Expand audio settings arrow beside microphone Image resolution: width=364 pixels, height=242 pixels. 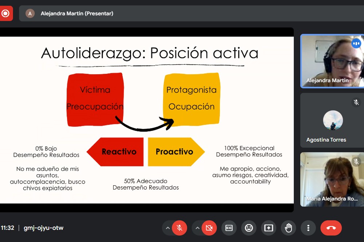167,228
